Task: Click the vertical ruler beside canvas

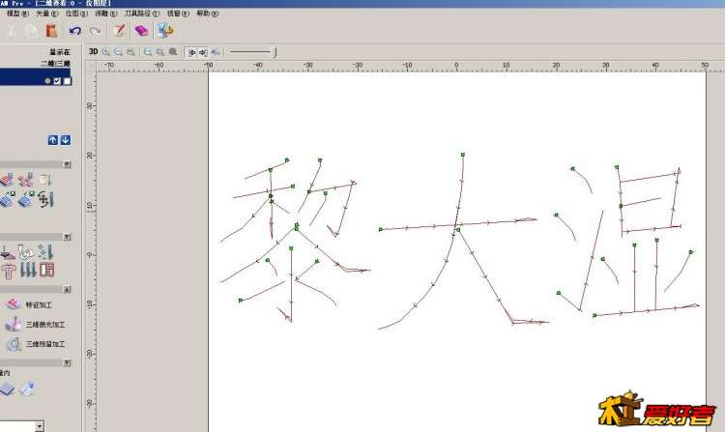Action: [x=91, y=252]
